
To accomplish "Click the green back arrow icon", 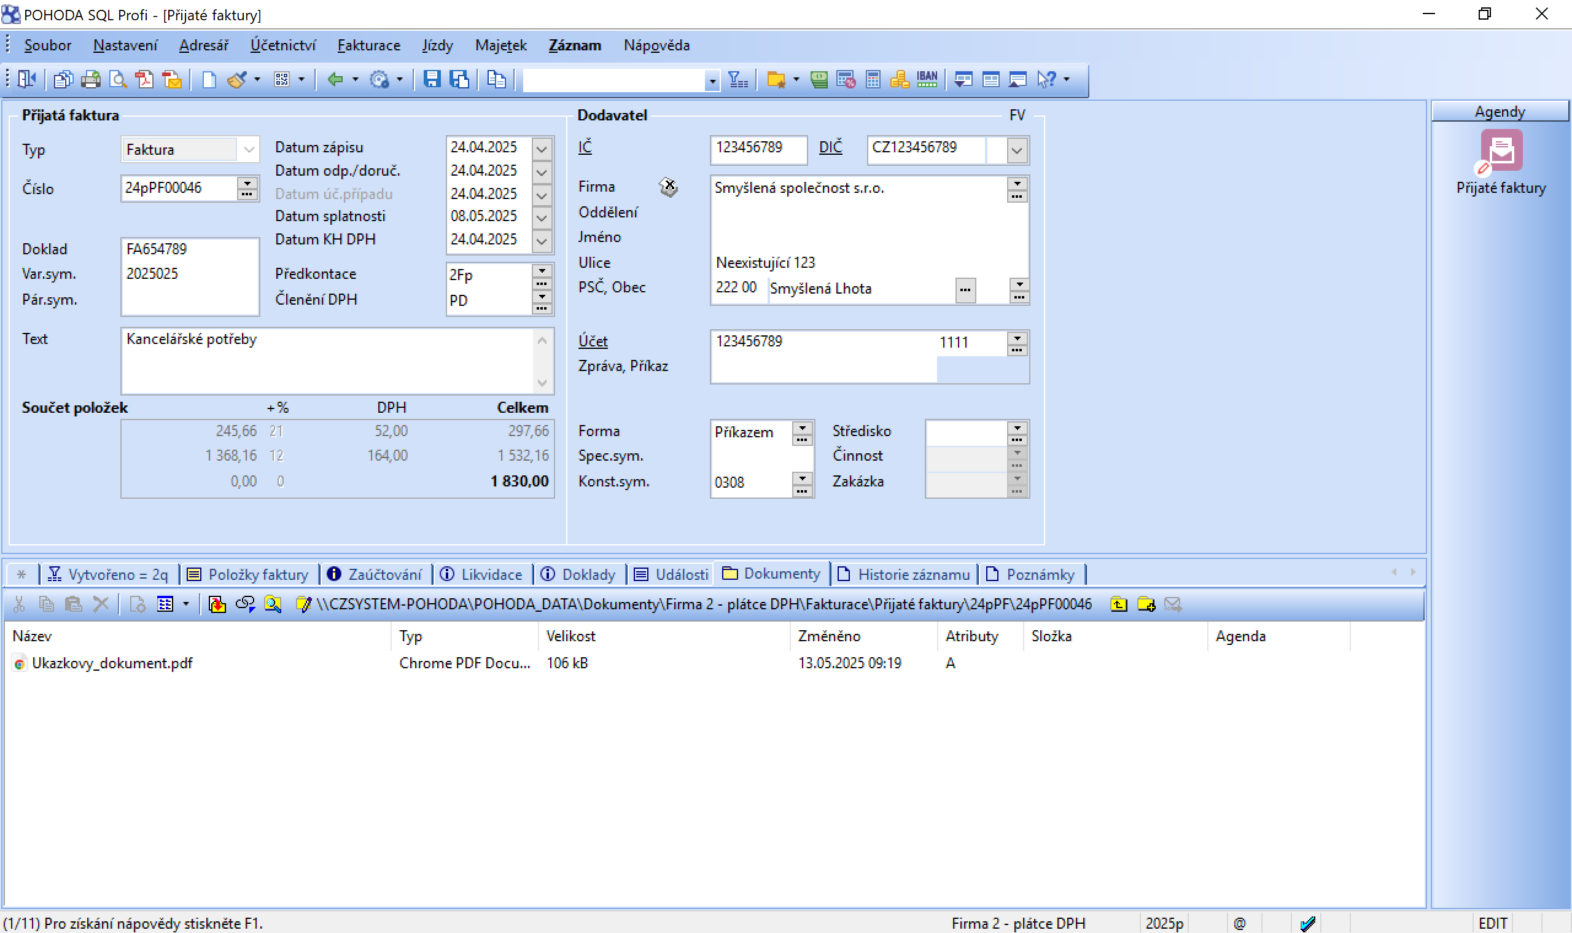I will (335, 79).
